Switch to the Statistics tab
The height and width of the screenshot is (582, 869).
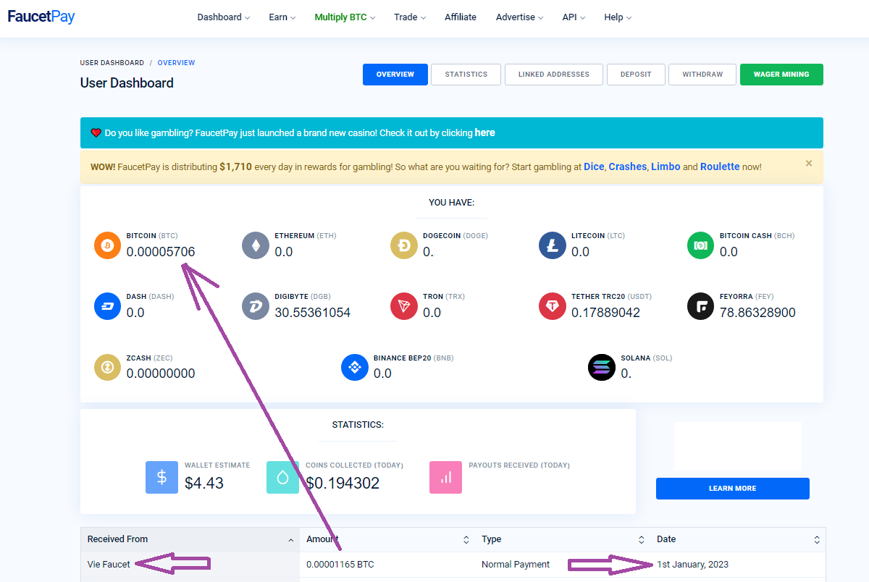point(466,75)
